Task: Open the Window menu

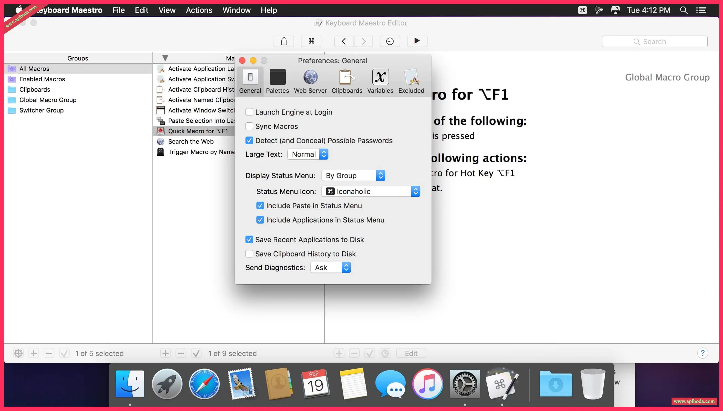Action: 237,10
